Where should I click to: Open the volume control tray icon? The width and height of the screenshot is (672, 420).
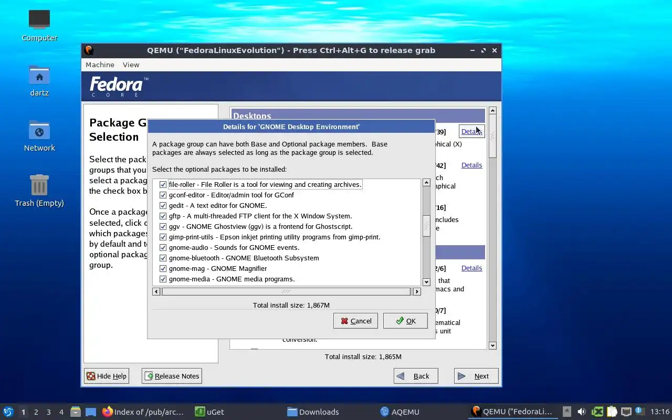click(582, 412)
